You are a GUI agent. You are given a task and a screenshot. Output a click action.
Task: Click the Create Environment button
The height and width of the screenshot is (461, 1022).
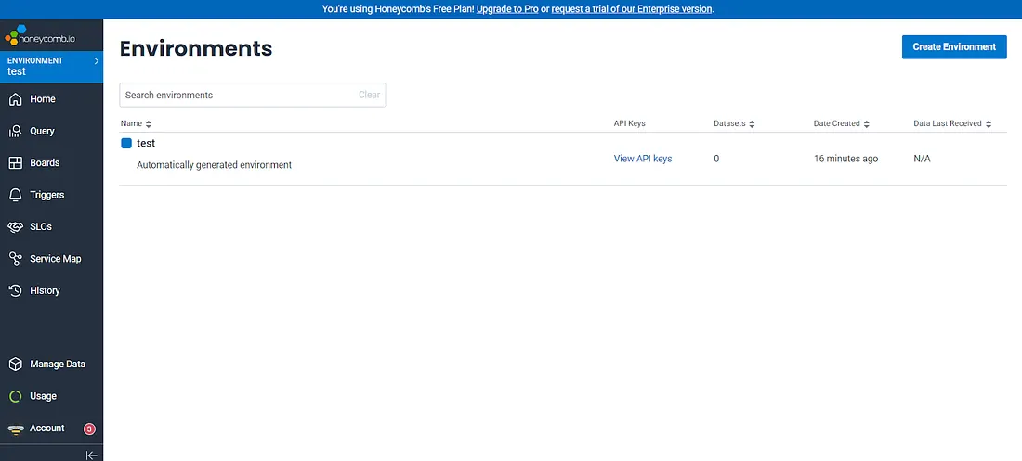[x=954, y=47]
